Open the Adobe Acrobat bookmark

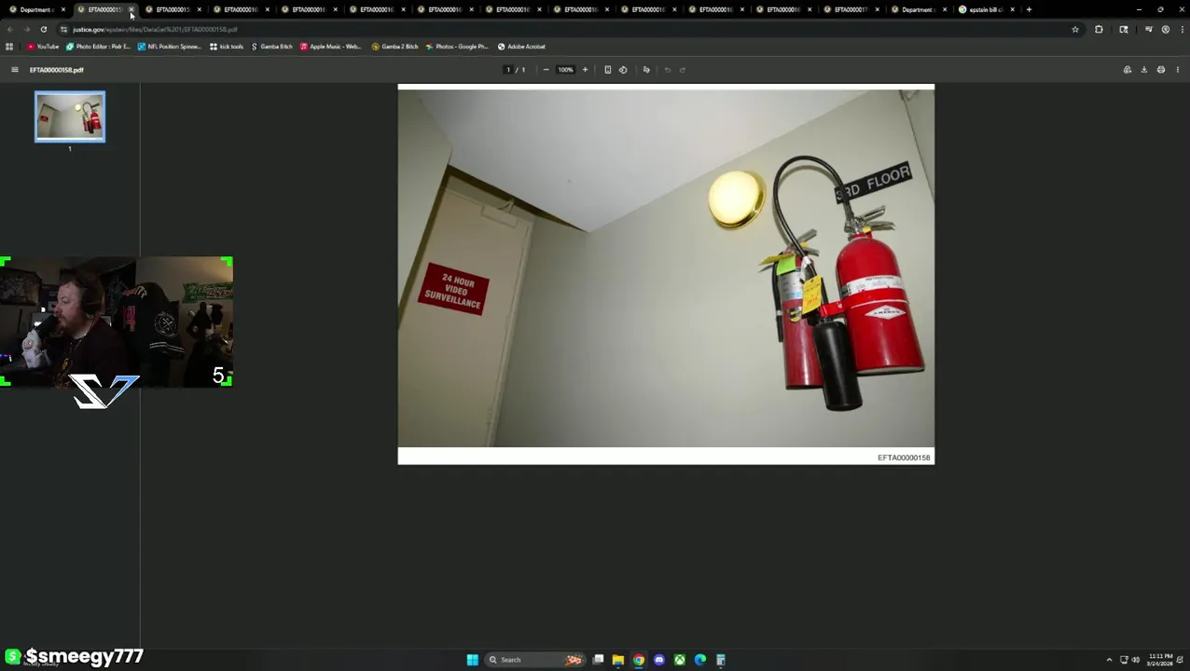pyautogui.click(x=521, y=47)
